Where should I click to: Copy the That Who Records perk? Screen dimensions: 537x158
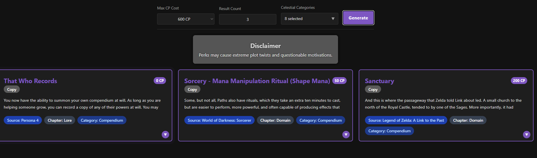click(x=12, y=89)
